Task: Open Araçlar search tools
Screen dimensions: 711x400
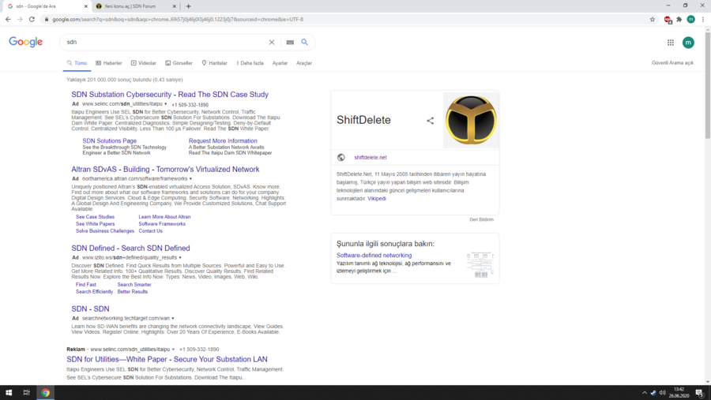Action: tap(304, 63)
